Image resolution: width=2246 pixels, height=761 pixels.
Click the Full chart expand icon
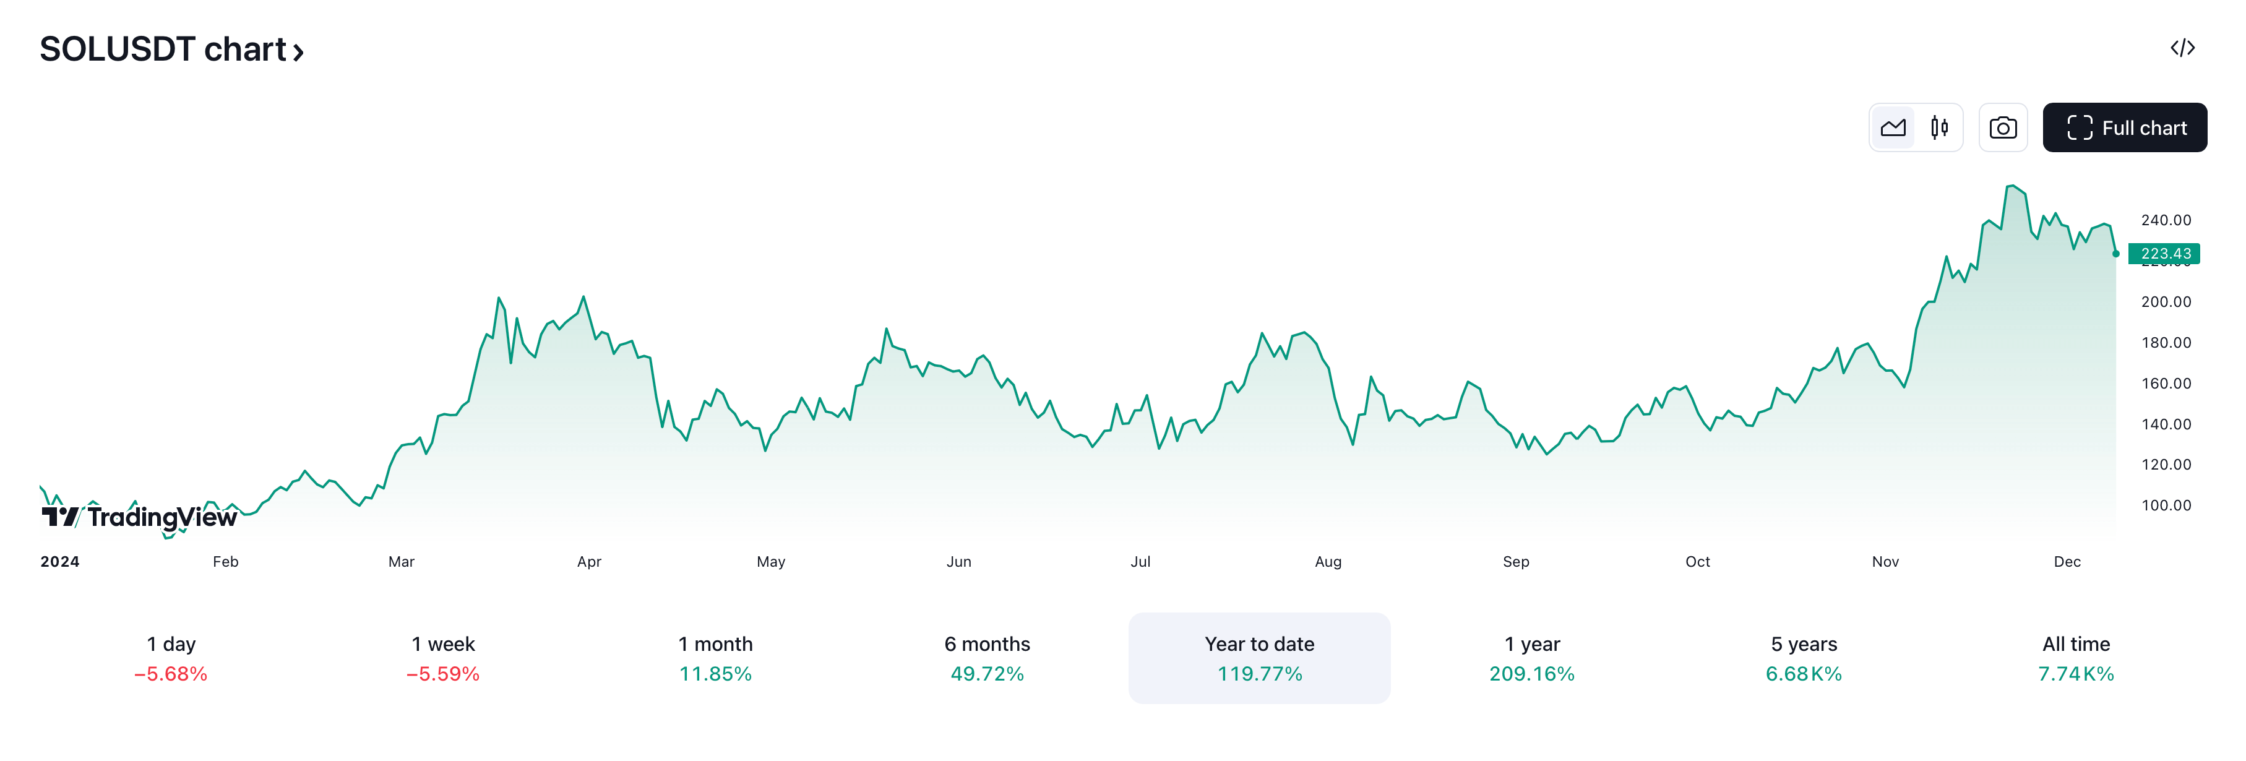coord(2080,128)
